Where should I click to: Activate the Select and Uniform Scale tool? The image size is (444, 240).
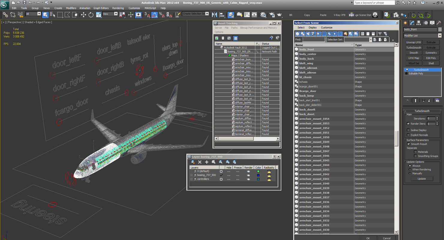coord(98,14)
